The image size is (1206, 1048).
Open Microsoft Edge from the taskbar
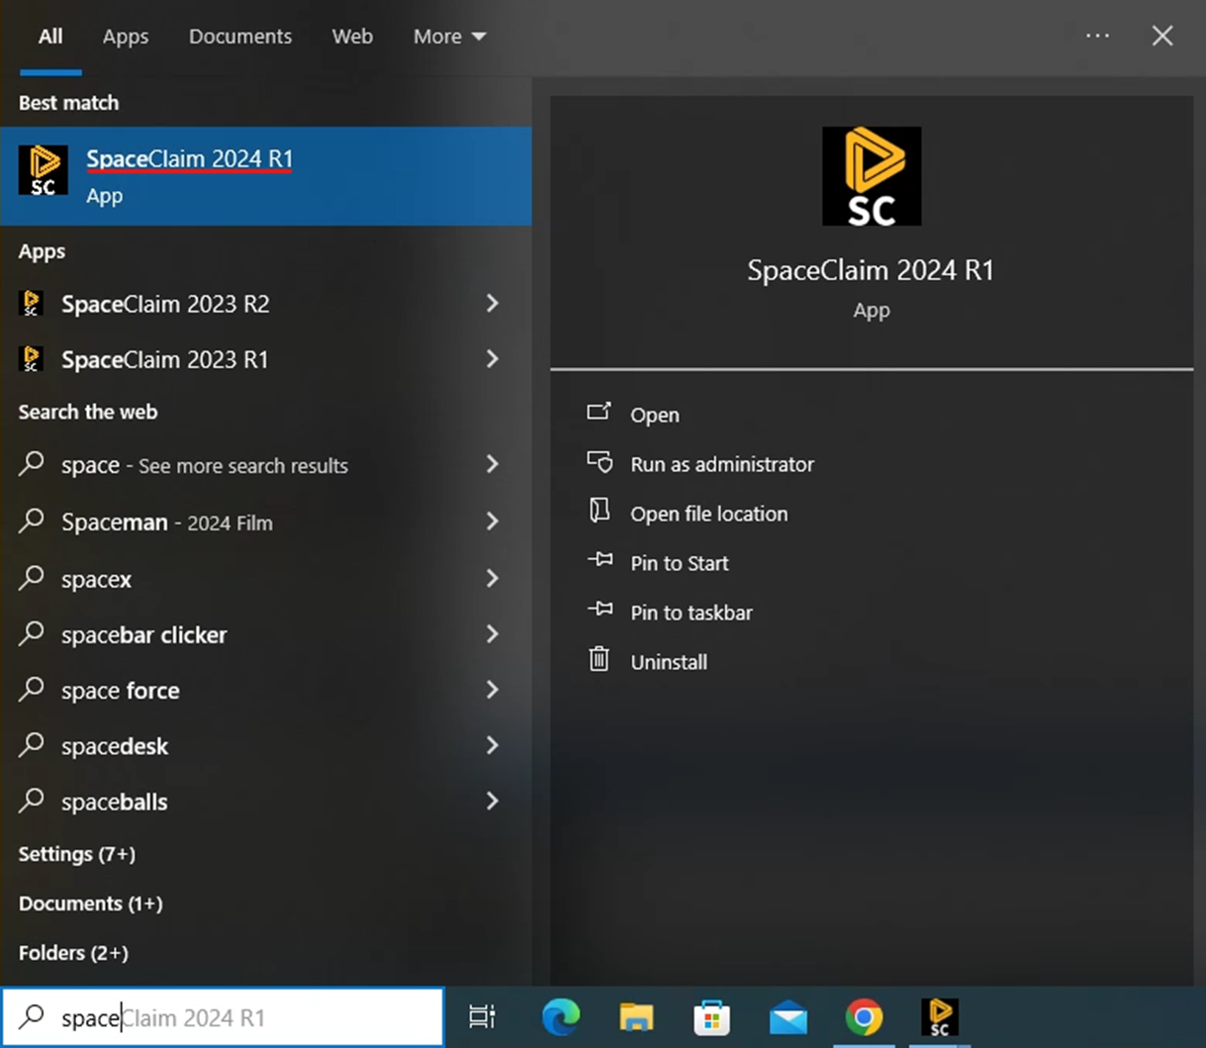(559, 1016)
